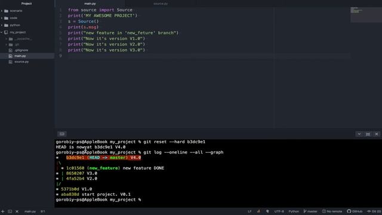Select the 'python' folder icon
The image size is (382, 215).
(x=7, y=25)
